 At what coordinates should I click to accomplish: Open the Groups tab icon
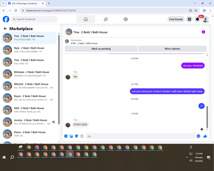(126, 19)
